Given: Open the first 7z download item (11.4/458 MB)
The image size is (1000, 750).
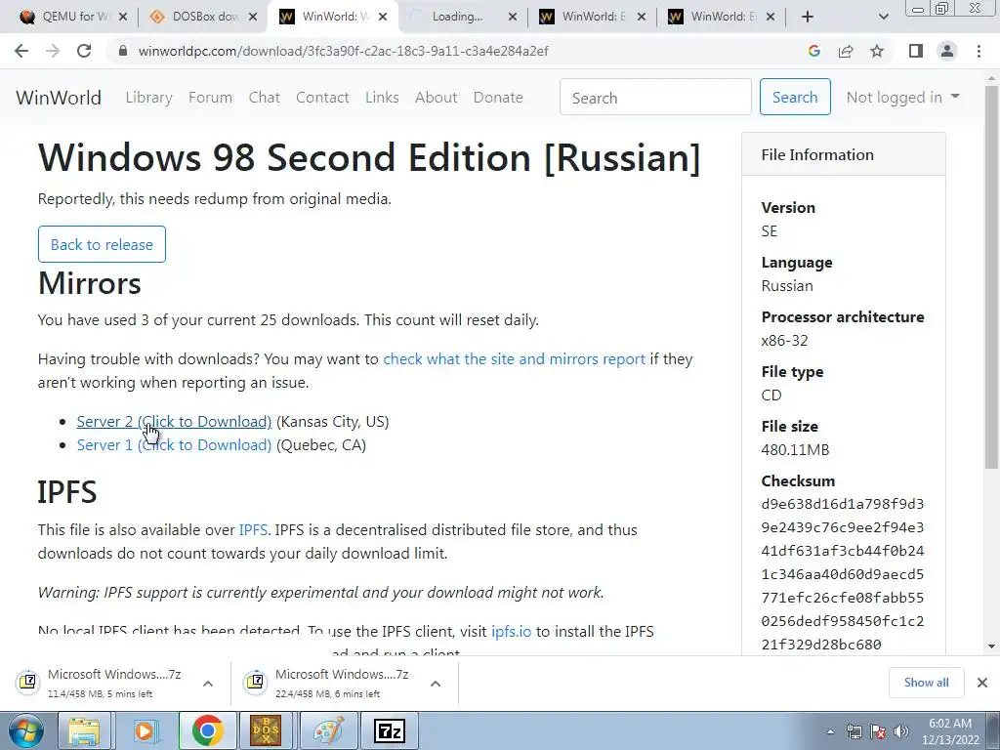Looking at the screenshot, I should coord(102,683).
